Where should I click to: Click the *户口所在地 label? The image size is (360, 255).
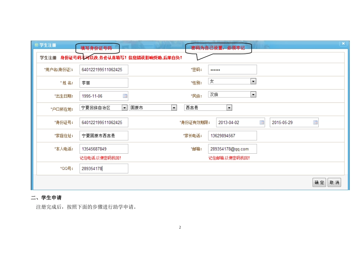coord(62,109)
